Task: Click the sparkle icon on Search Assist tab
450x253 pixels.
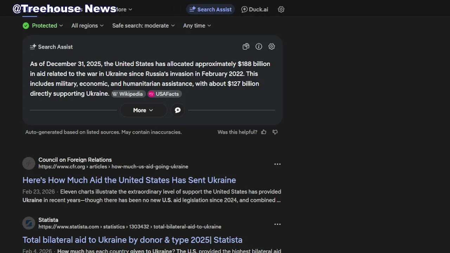Action: pos(192,9)
